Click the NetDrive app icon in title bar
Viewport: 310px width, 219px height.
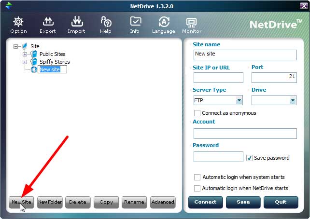(x=9, y=6)
